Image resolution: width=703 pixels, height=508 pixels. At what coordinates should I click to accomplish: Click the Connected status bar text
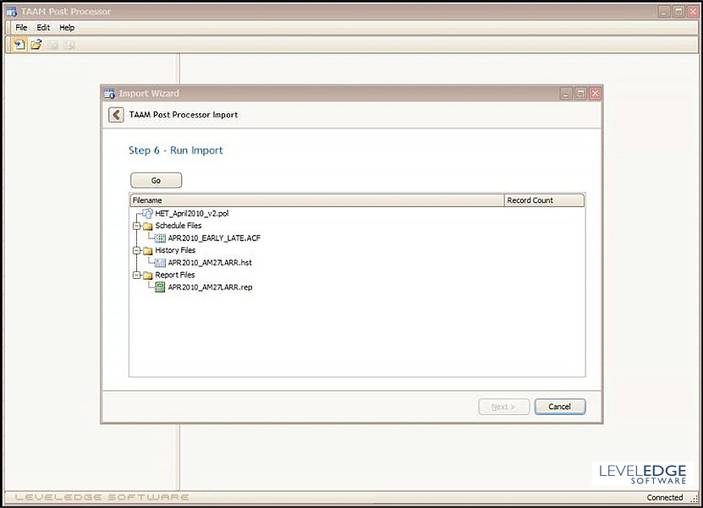pos(664,497)
